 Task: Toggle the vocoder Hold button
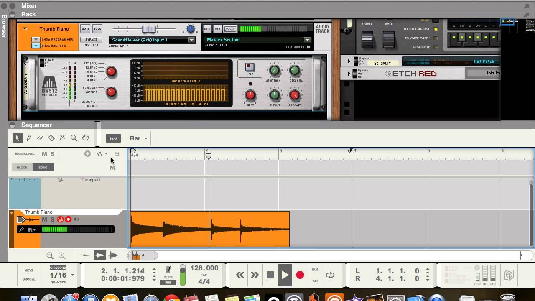pyautogui.click(x=250, y=67)
